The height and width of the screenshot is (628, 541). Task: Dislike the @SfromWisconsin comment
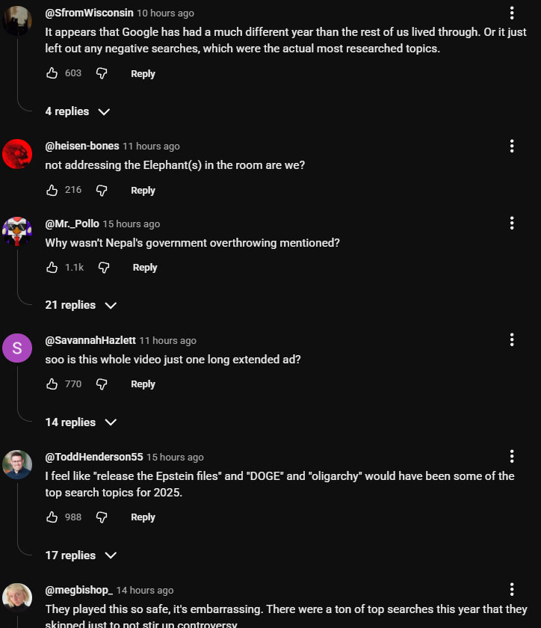tap(102, 73)
